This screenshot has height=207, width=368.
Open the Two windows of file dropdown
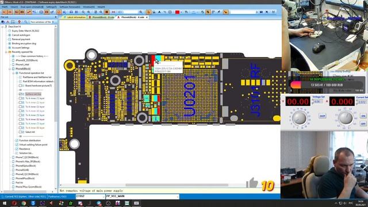53,22
